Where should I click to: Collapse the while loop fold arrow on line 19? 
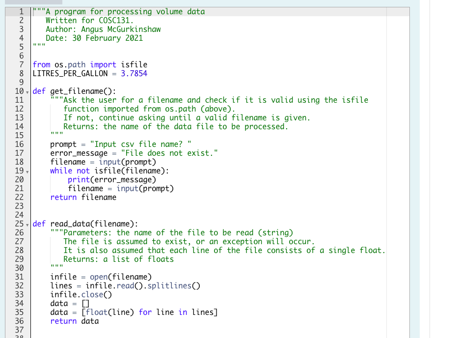(27, 172)
